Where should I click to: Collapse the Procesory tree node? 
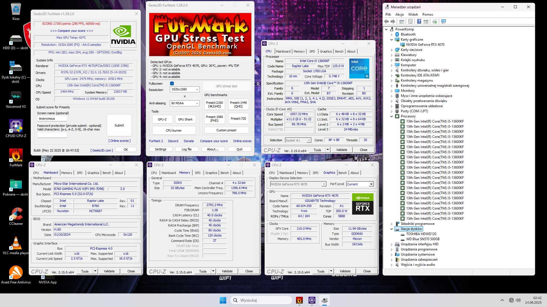coord(391,116)
